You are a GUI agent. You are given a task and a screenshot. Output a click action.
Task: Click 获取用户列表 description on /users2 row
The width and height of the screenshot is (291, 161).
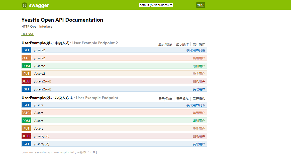click(x=196, y=50)
